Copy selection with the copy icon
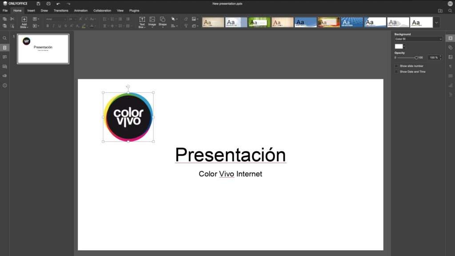 pos(4,19)
